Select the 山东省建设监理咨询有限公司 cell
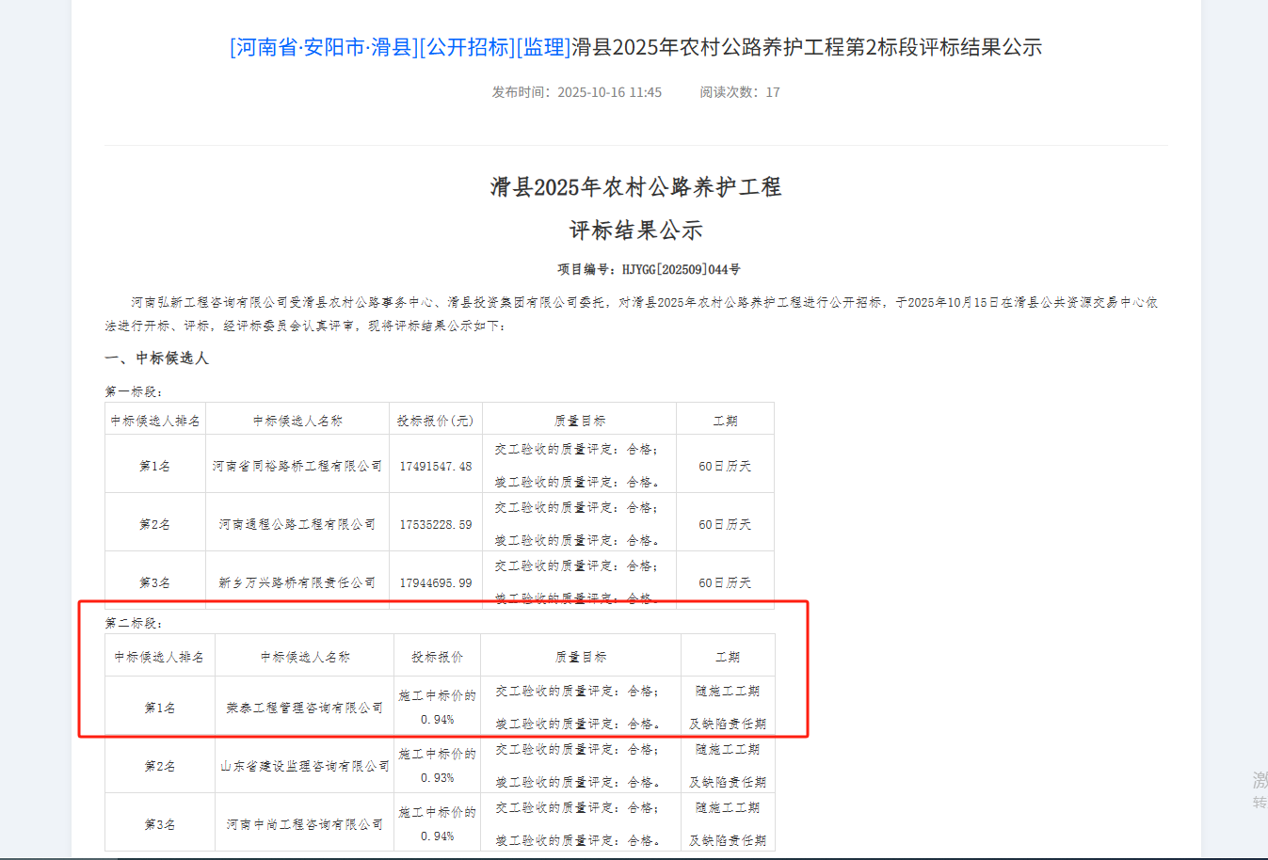 (x=304, y=766)
